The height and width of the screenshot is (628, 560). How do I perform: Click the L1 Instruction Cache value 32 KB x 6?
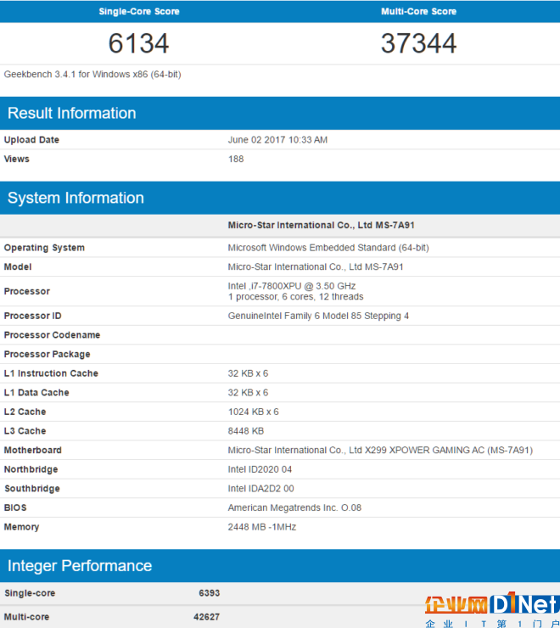pyautogui.click(x=248, y=373)
